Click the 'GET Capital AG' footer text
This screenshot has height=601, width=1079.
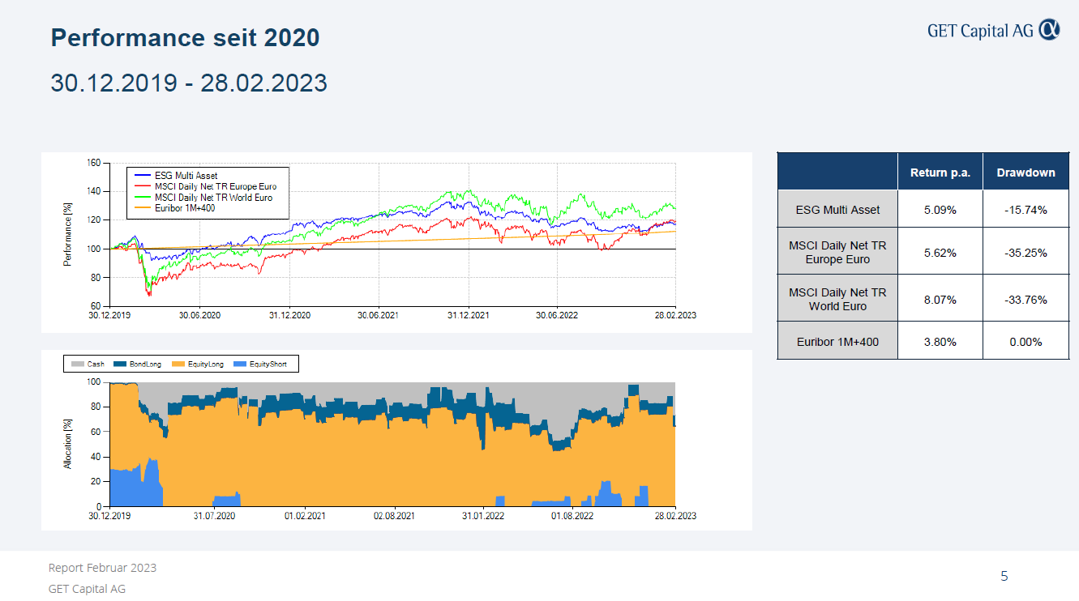(87, 589)
